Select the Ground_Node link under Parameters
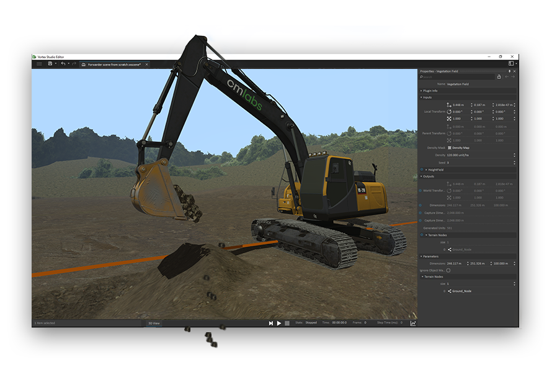 (x=461, y=291)
